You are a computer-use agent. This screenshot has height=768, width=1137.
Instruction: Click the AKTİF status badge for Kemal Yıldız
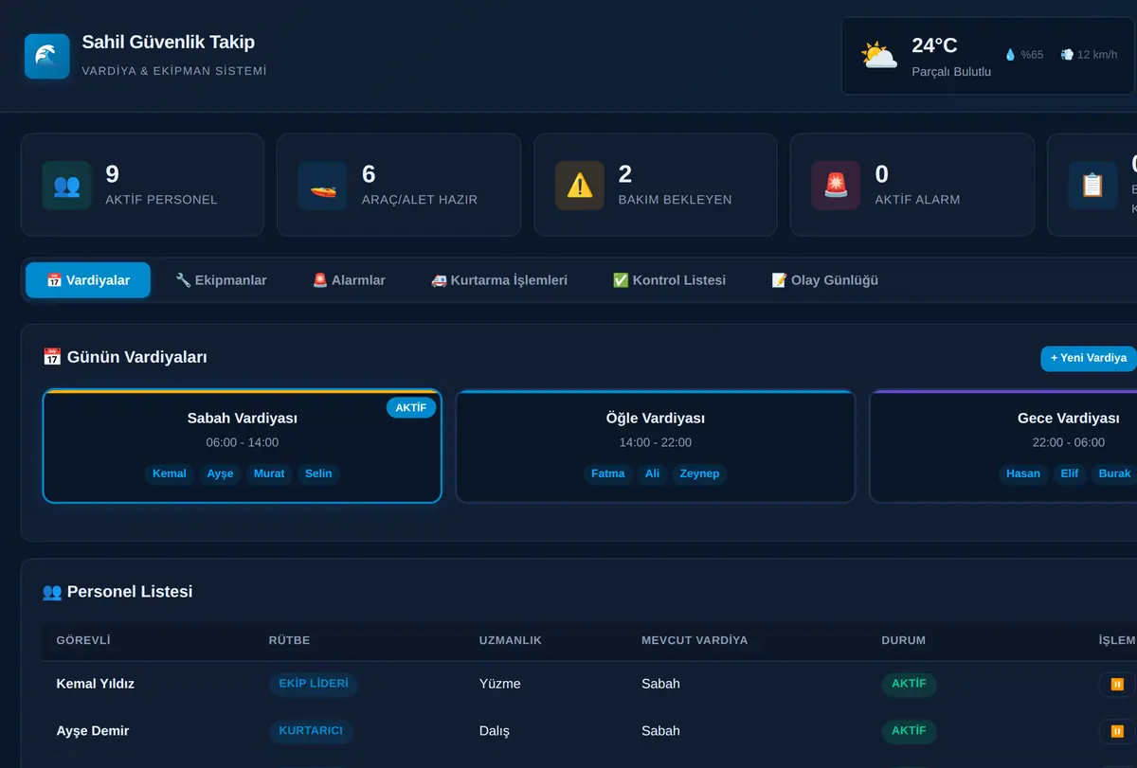point(909,684)
